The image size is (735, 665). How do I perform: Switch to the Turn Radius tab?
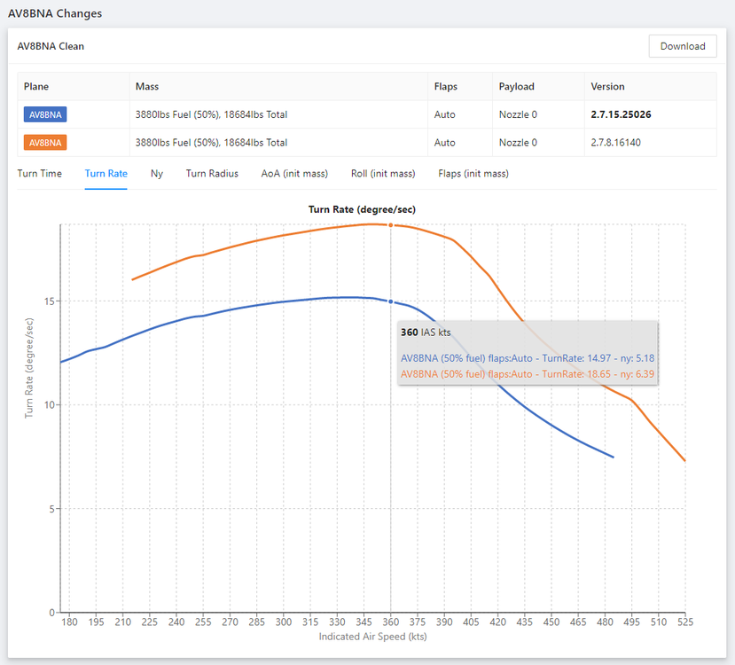tap(212, 174)
